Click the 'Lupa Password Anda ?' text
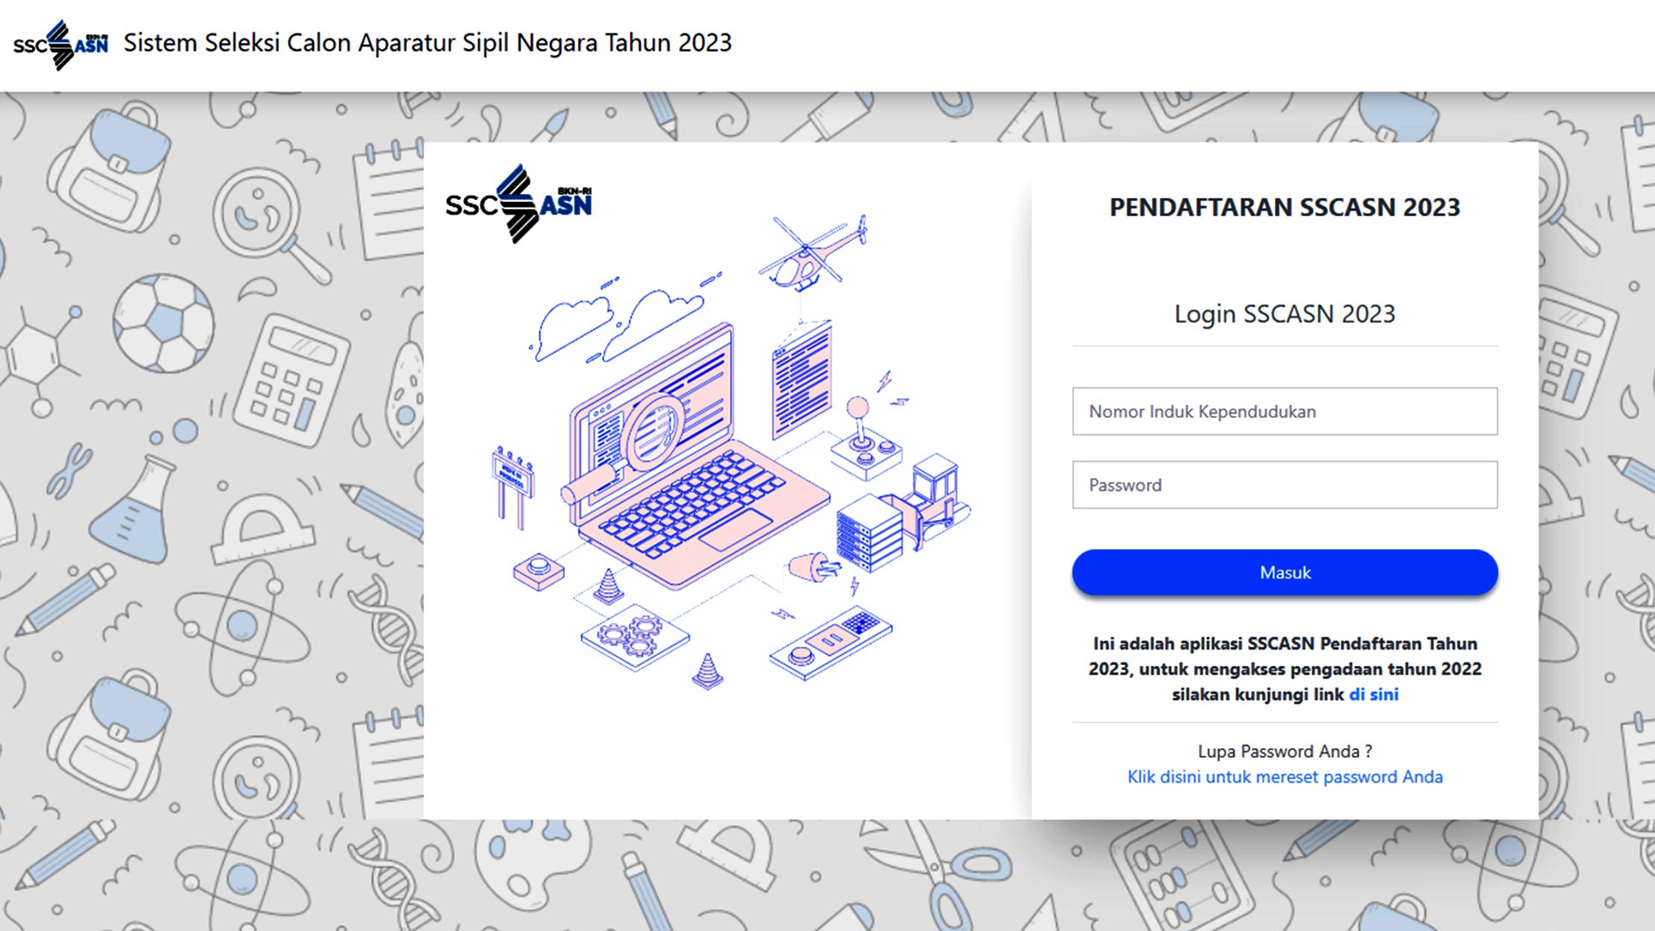Screen dimensions: 1655x931 pyautogui.click(x=1284, y=751)
